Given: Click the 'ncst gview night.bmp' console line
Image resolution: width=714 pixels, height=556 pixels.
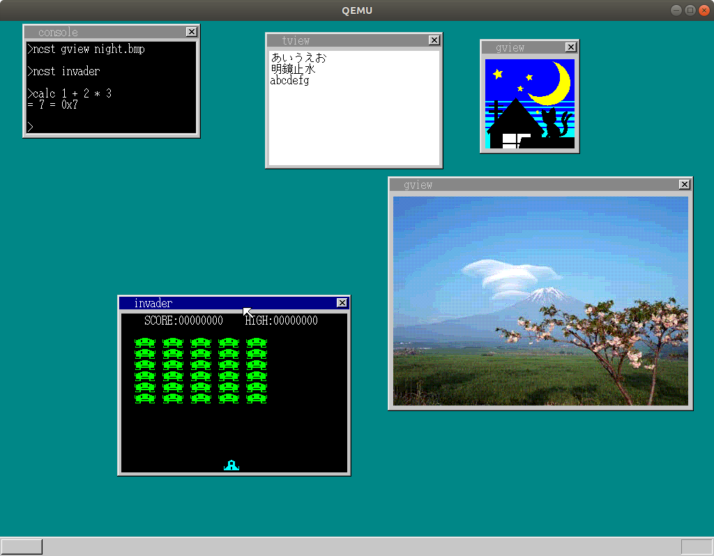Looking at the screenshot, I should point(86,49).
